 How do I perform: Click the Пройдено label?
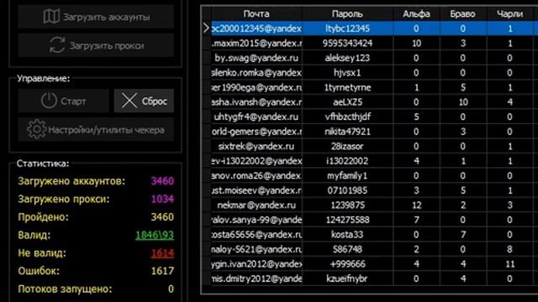point(43,217)
